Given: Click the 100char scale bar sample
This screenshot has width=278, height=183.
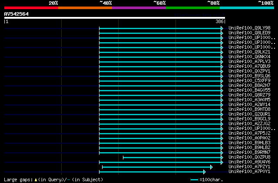Looking at the screenshot, I should (194, 180).
